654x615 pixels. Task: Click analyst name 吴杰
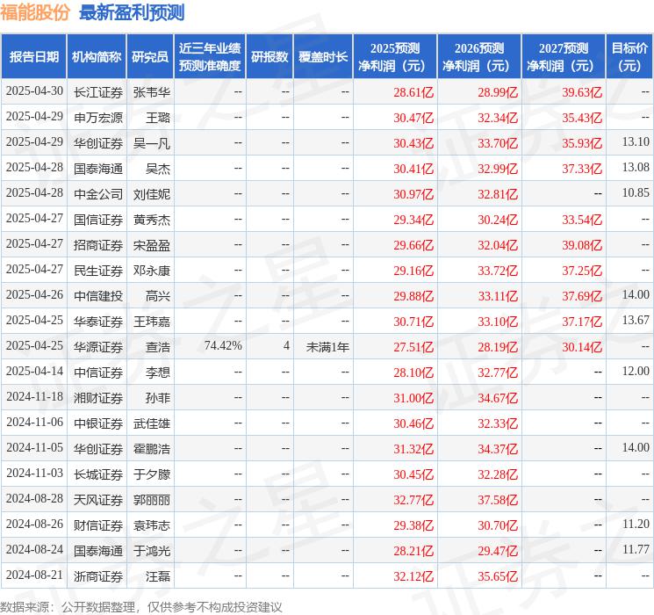(x=158, y=169)
